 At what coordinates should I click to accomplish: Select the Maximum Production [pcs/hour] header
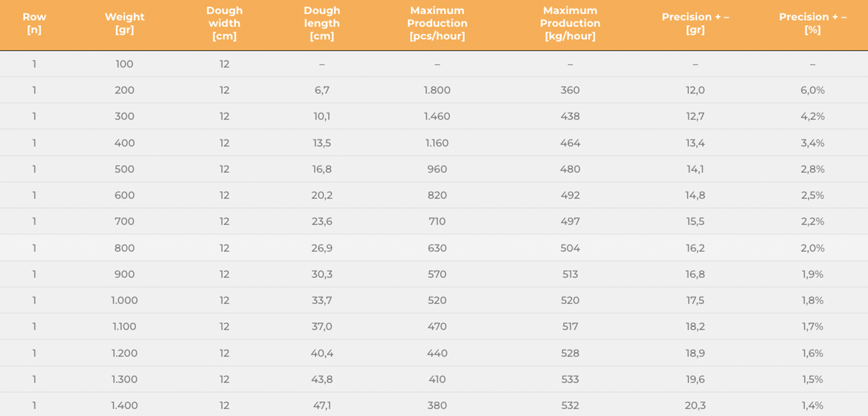437,23
